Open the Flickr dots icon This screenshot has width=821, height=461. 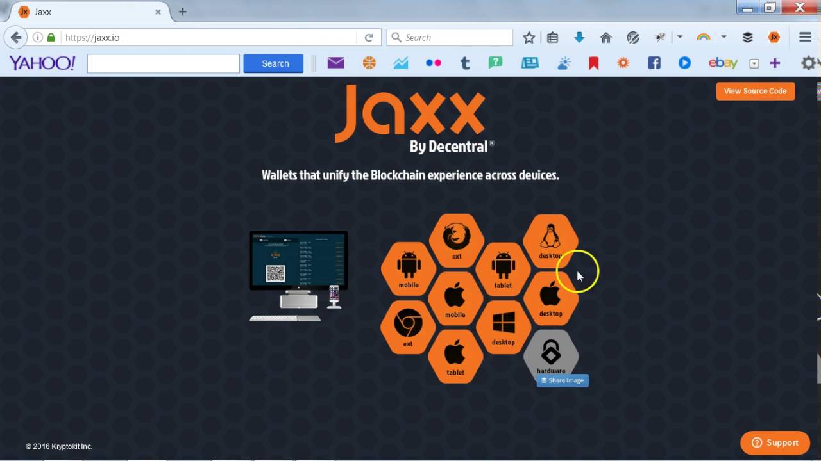click(x=434, y=63)
